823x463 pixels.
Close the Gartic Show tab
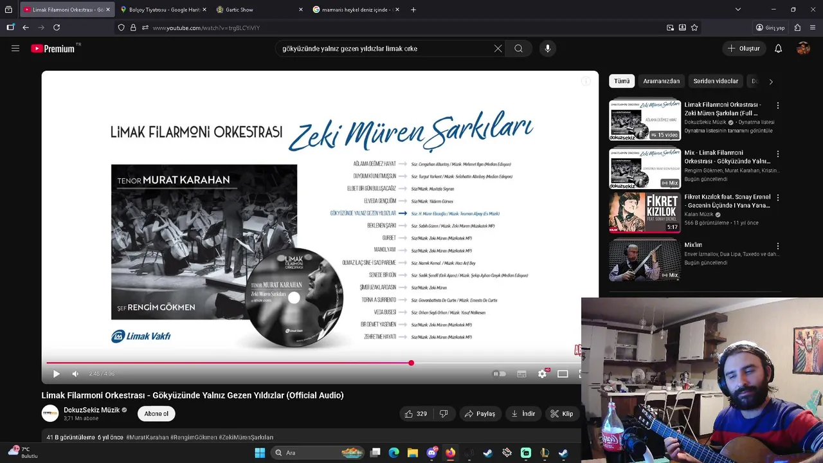[x=300, y=10]
